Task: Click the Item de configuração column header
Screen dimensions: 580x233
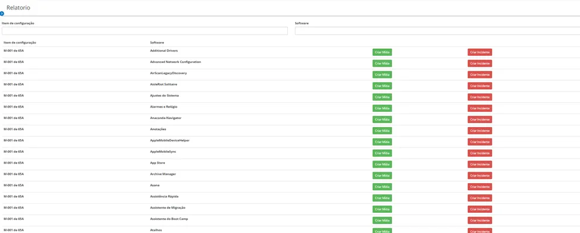Action: (x=20, y=43)
